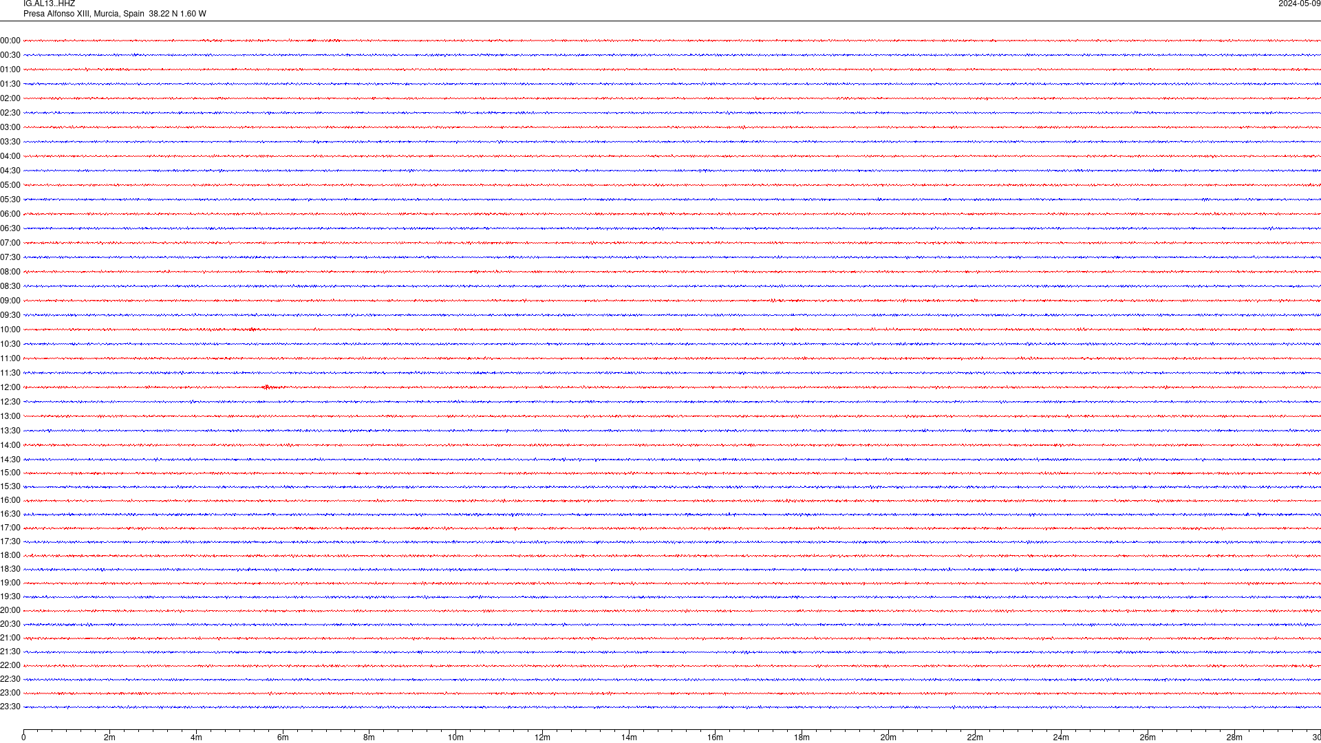This screenshot has width=1321, height=743.
Task: Select the 20:00 trace row label
Action: (x=10, y=610)
